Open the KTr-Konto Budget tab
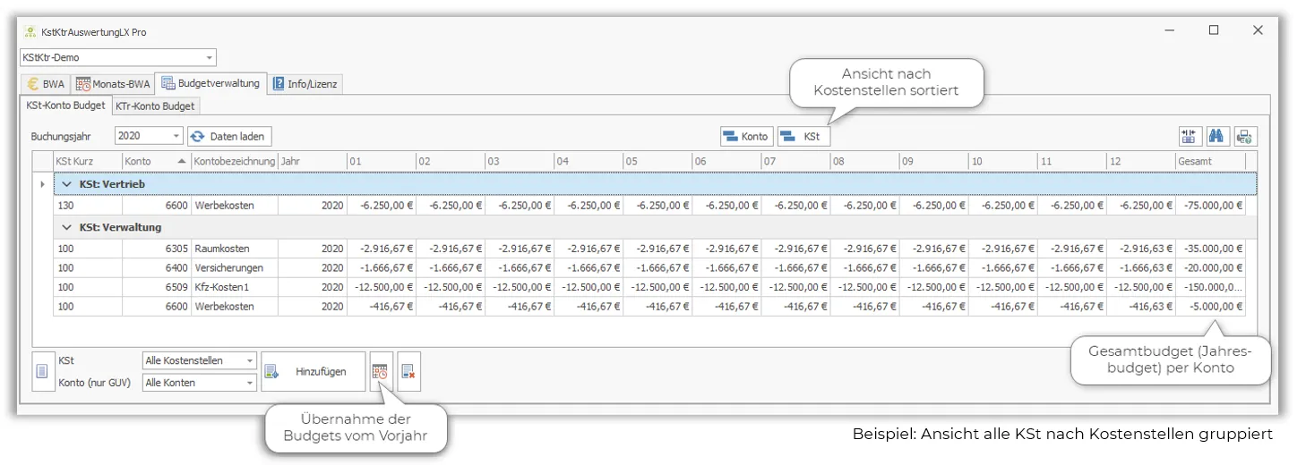1306x465 pixels. point(155,106)
